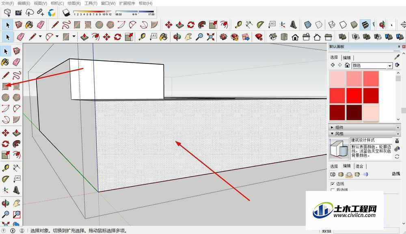Click the Trimble Connect logo icon
Image resolution: width=406 pixels, height=234 pixels.
click(52, 13)
